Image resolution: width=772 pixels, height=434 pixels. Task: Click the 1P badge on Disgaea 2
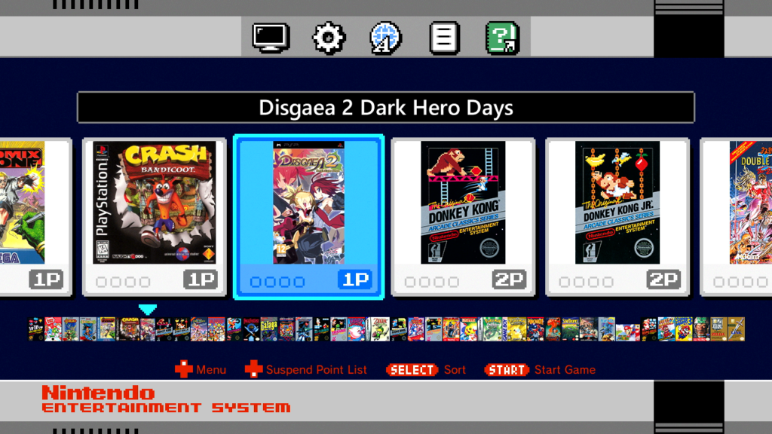click(354, 280)
